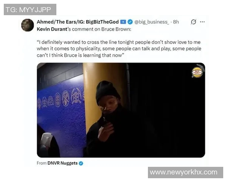Image resolution: width=227 pixels, height=182 pixels.
Task: Click the verified badge beside the author name
Action: [x=130, y=22]
